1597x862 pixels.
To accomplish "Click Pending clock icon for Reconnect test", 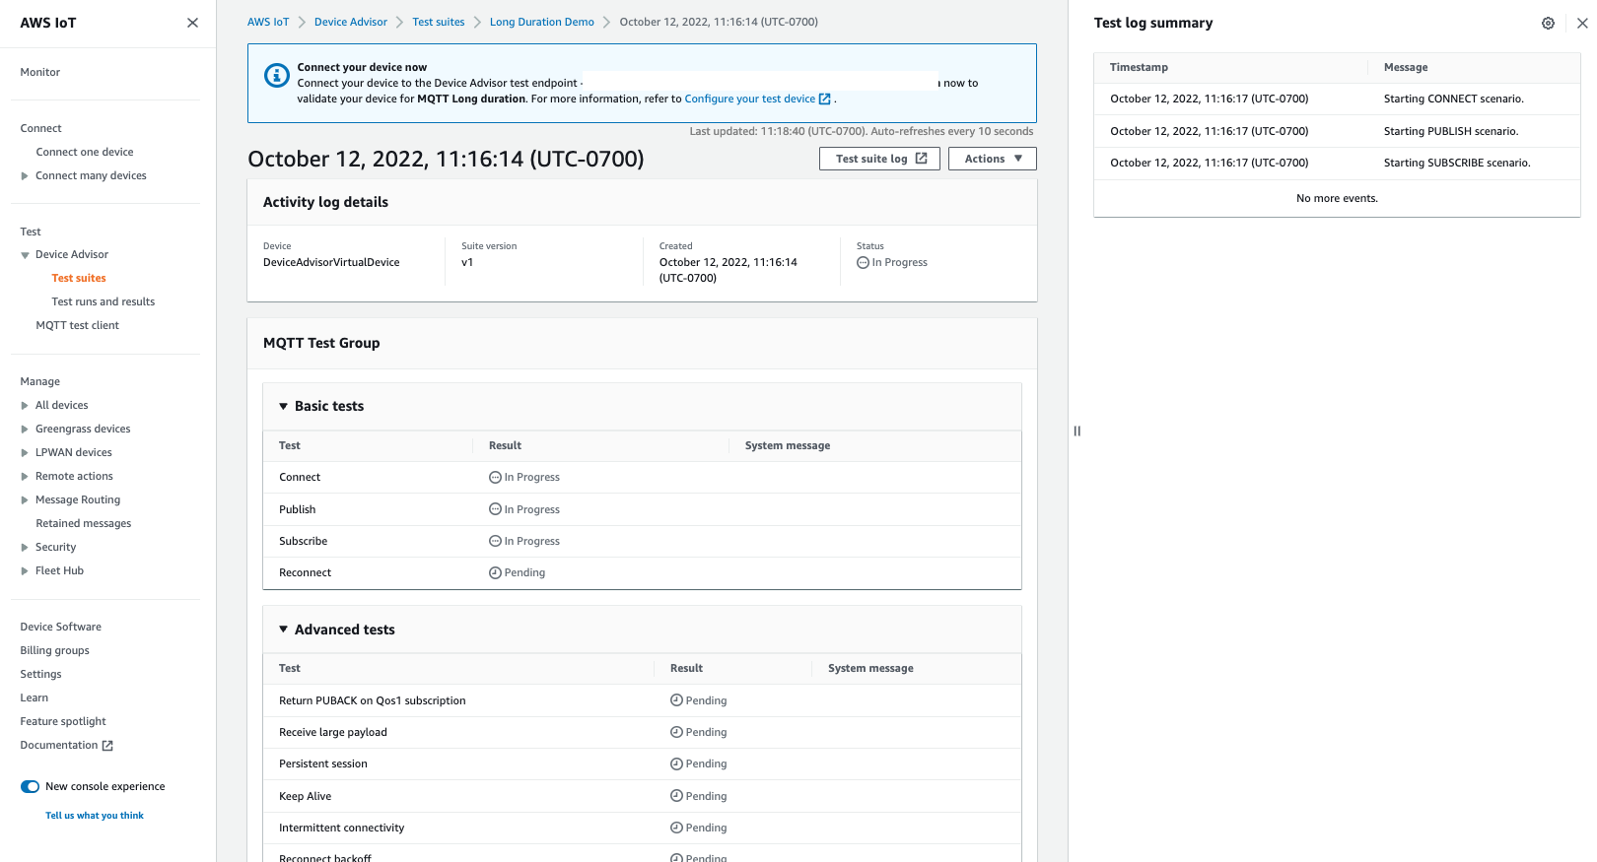I will [x=495, y=573].
